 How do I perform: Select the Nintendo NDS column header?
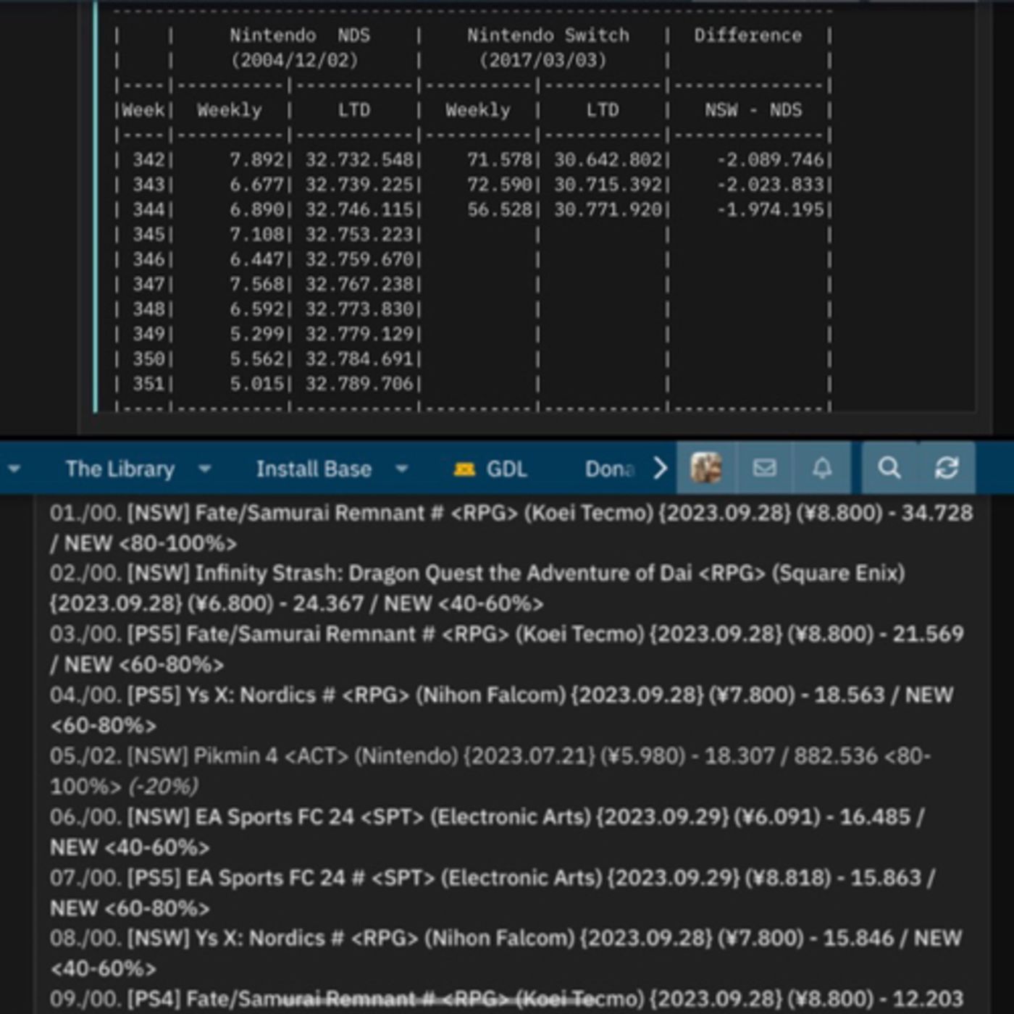tap(299, 35)
